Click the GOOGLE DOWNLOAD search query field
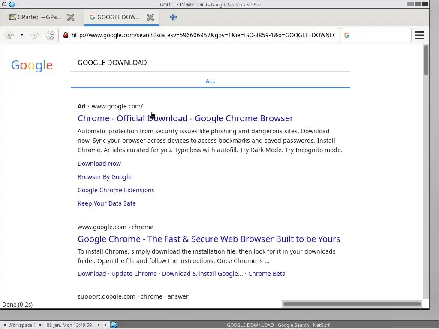The height and width of the screenshot is (329, 439). click(x=210, y=63)
